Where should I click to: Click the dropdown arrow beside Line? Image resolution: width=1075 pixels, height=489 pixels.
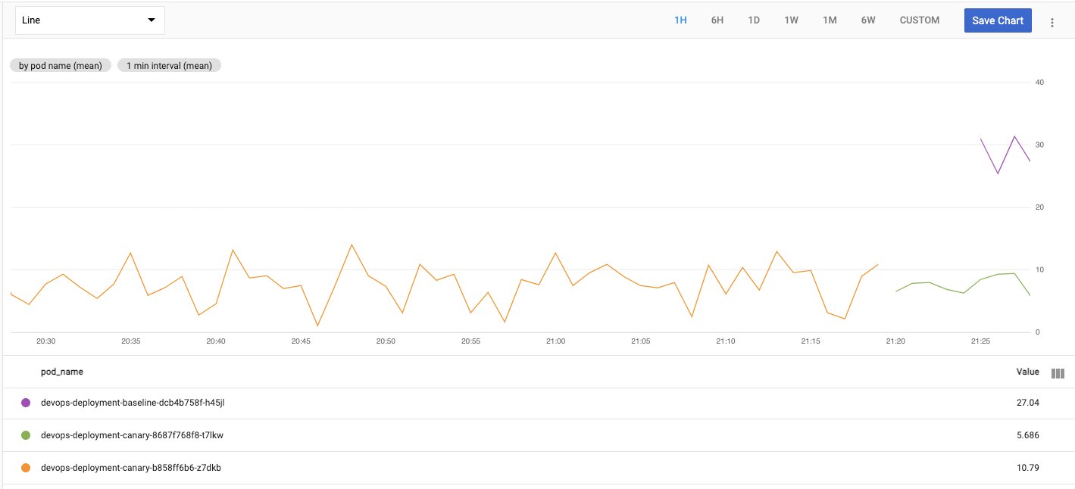[x=152, y=20]
